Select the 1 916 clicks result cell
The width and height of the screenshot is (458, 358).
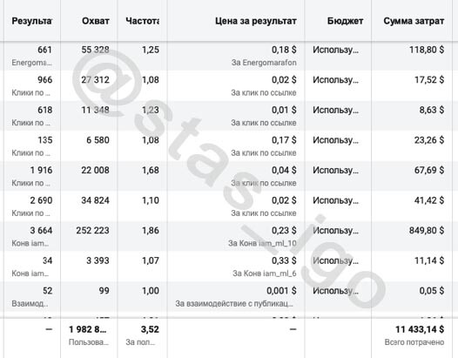[32, 176]
